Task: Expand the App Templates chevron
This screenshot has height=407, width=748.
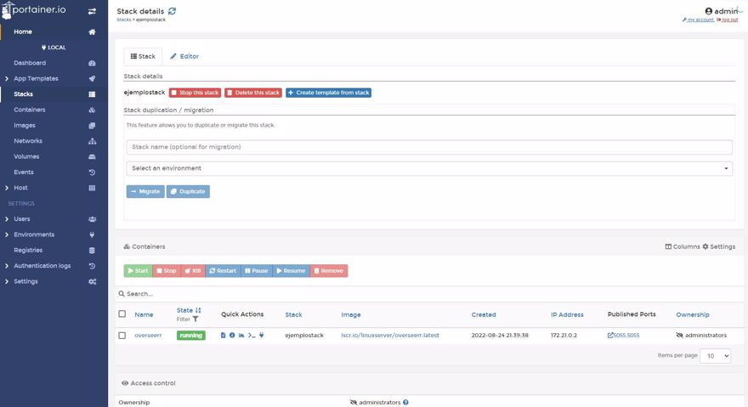Action: tap(7, 79)
